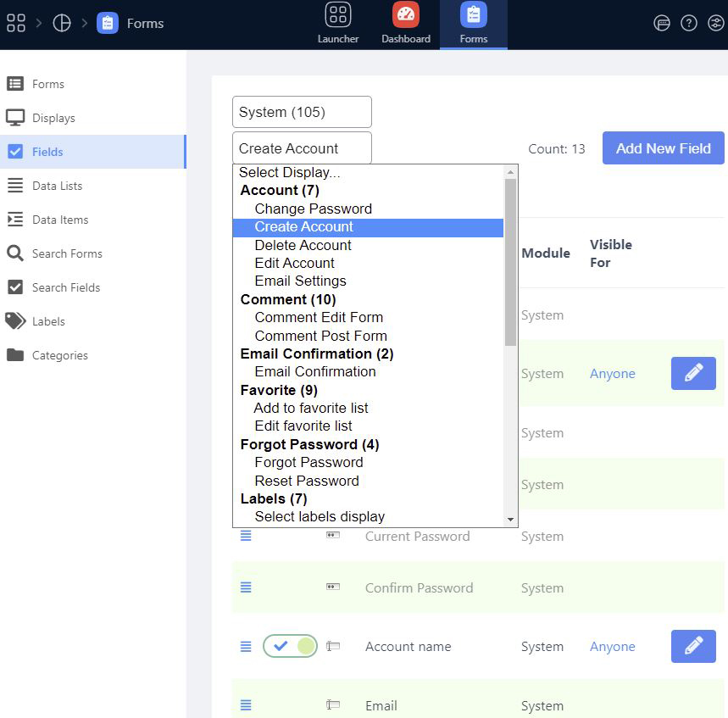Open the Create Account display dropdown
Viewport: 728px width, 718px height.
point(302,148)
